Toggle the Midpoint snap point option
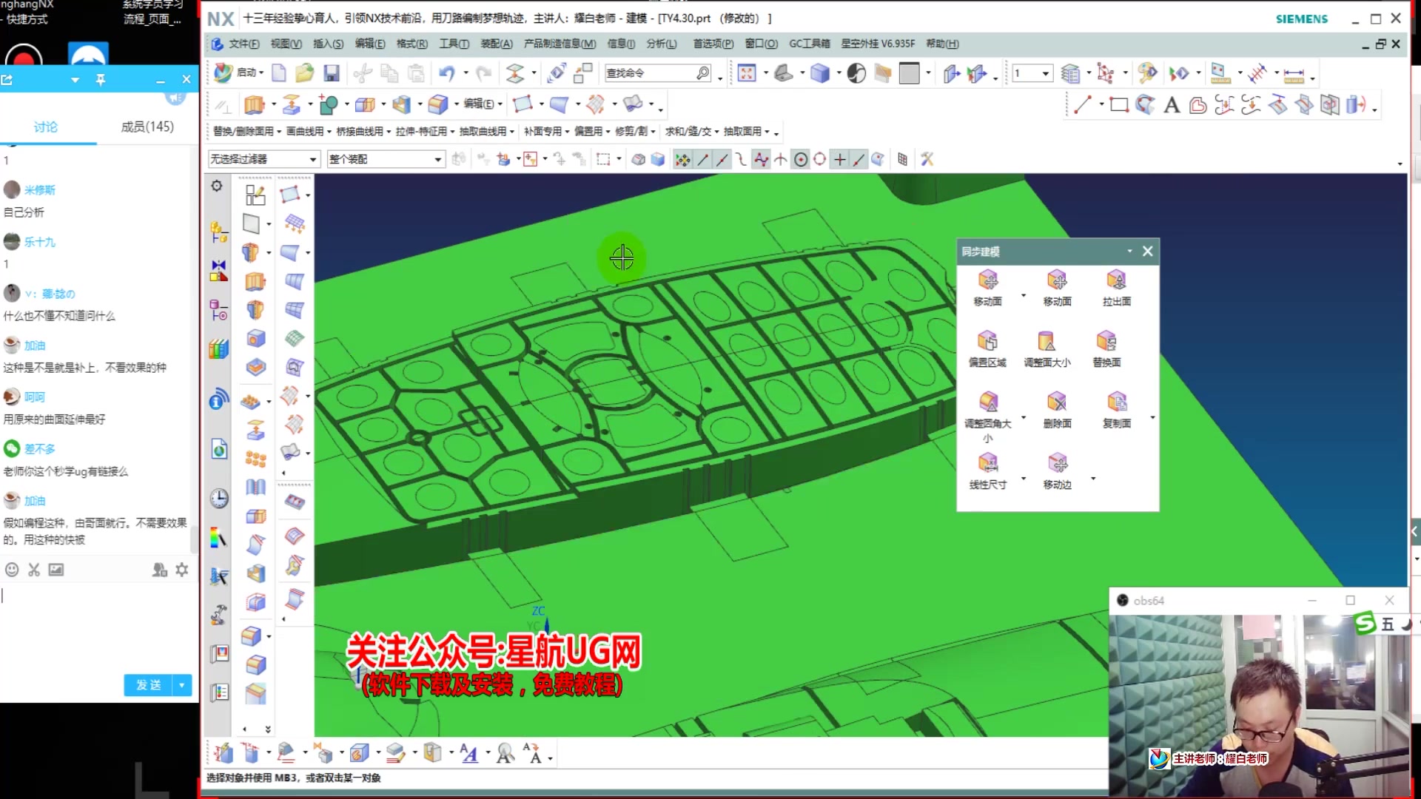Viewport: 1421px width, 799px height. (722, 159)
